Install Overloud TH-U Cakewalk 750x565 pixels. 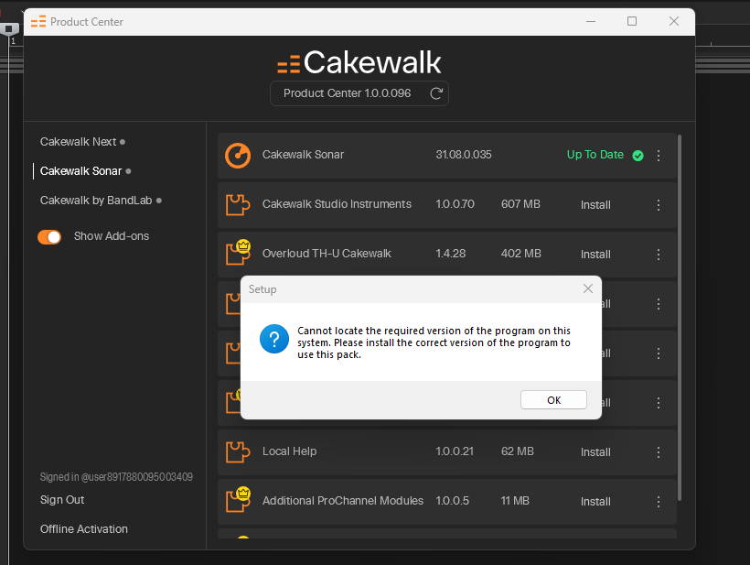click(595, 255)
